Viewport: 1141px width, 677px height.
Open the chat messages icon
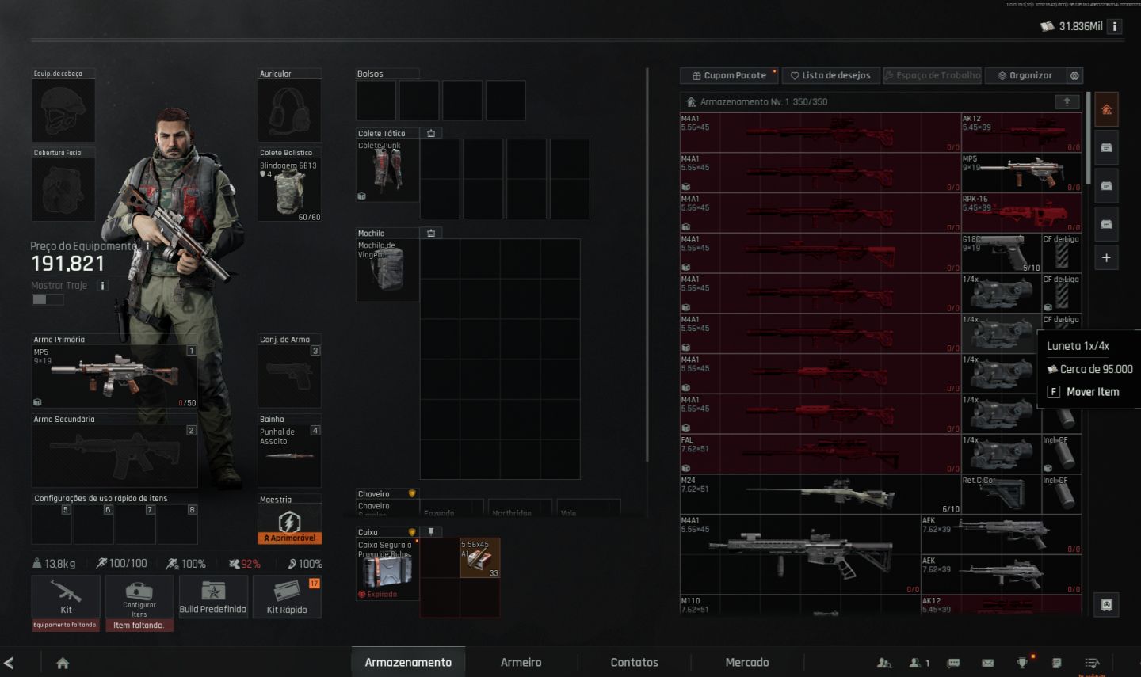click(954, 663)
